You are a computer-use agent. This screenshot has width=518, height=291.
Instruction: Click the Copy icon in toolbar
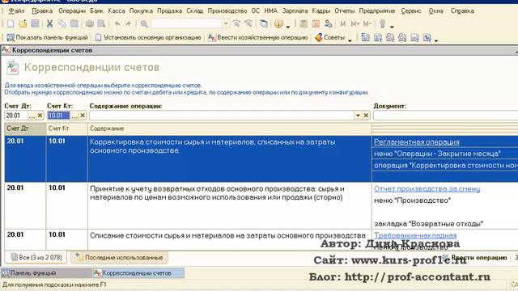click(62, 23)
